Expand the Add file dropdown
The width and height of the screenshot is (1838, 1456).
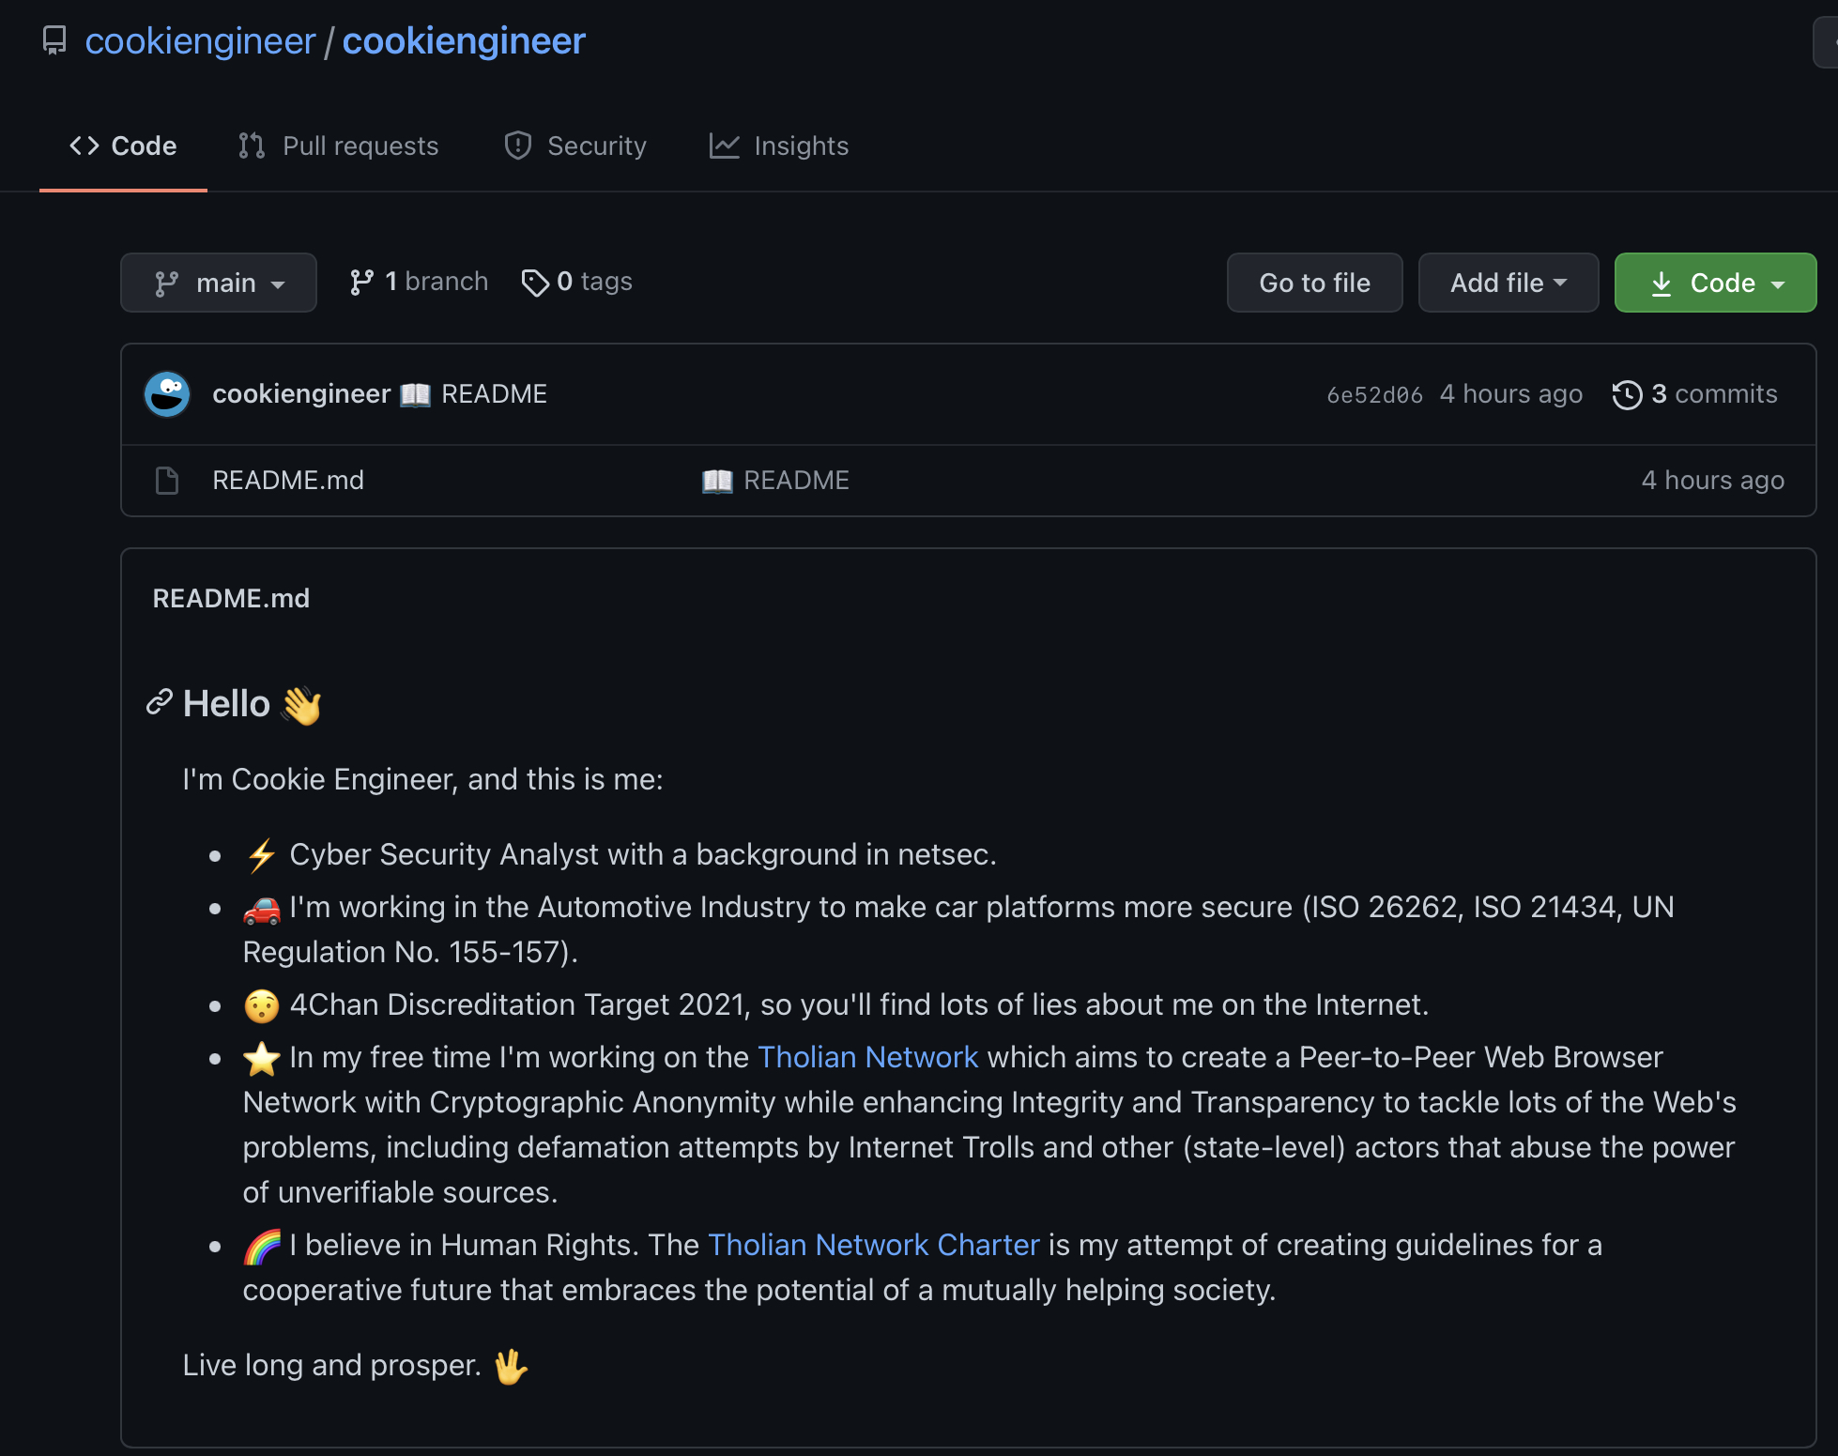(x=1508, y=283)
